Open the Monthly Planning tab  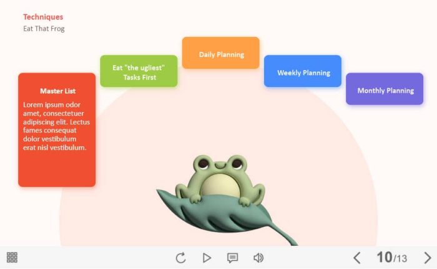385,90
